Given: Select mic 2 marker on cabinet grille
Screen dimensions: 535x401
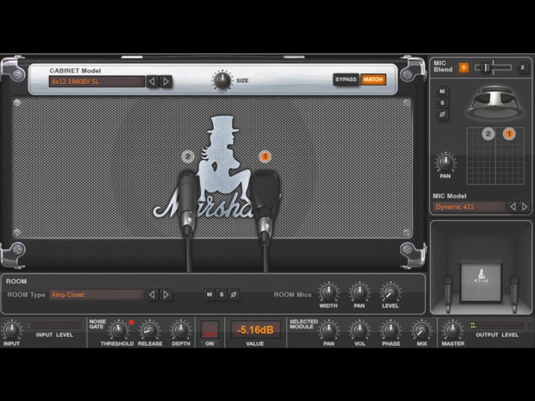Looking at the screenshot, I should [188, 156].
